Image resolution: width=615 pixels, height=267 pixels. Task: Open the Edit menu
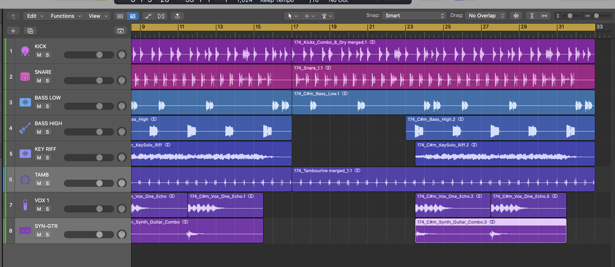click(x=34, y=16)
